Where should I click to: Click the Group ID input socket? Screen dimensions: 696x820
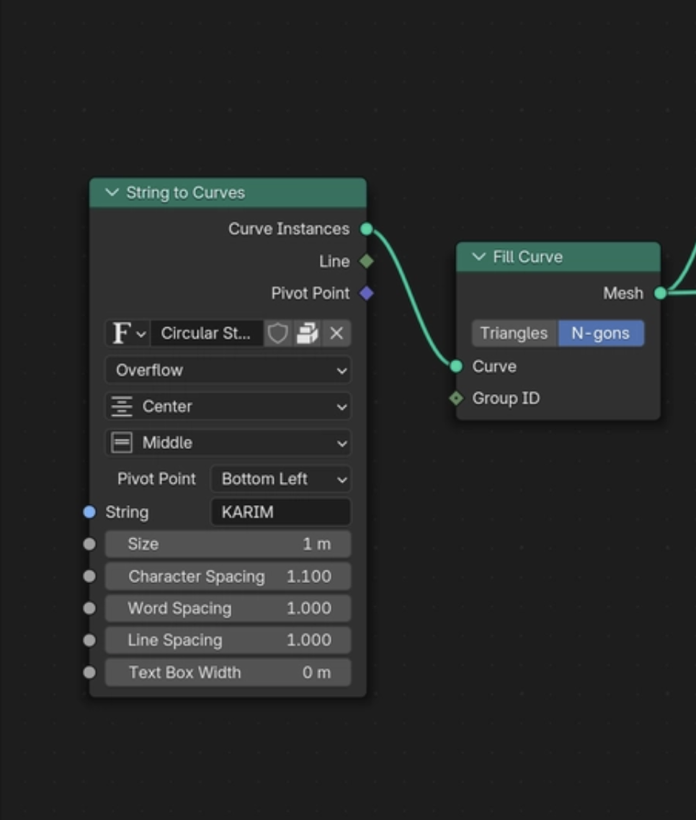[x=456, y=398]
